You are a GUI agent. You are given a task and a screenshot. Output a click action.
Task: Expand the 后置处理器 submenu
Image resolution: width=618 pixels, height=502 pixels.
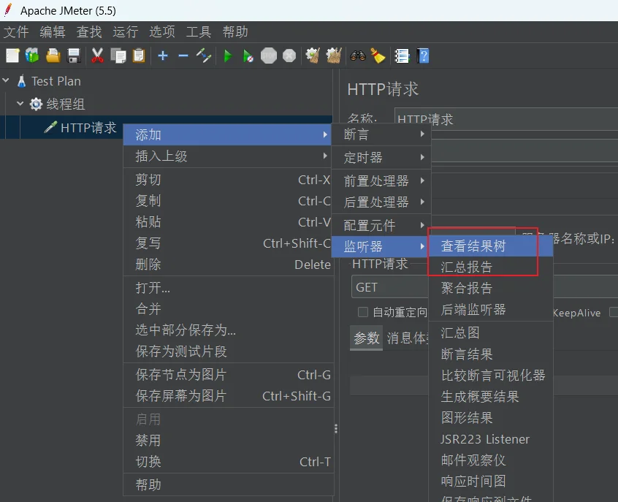pos(381,202)
